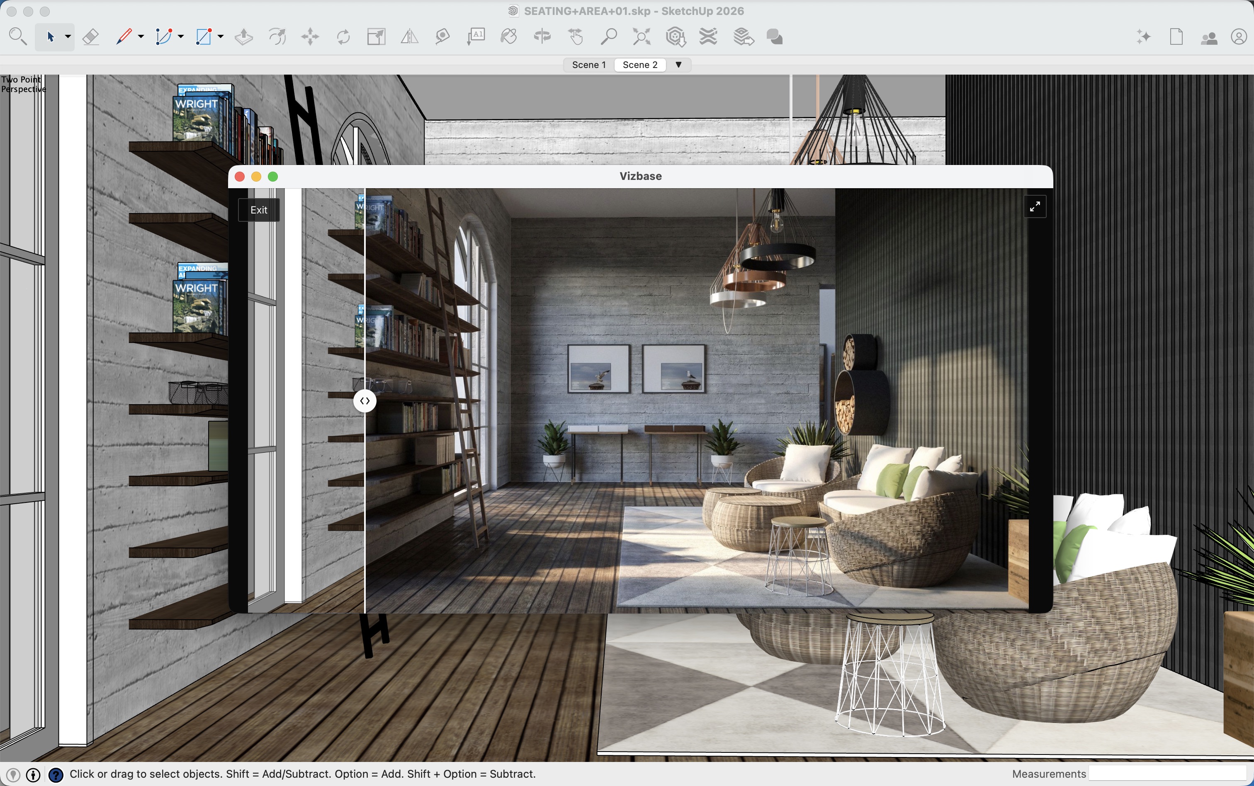Click the geolocation pin status bar icon
This screenshot has width=1254, height=786.
14,775
